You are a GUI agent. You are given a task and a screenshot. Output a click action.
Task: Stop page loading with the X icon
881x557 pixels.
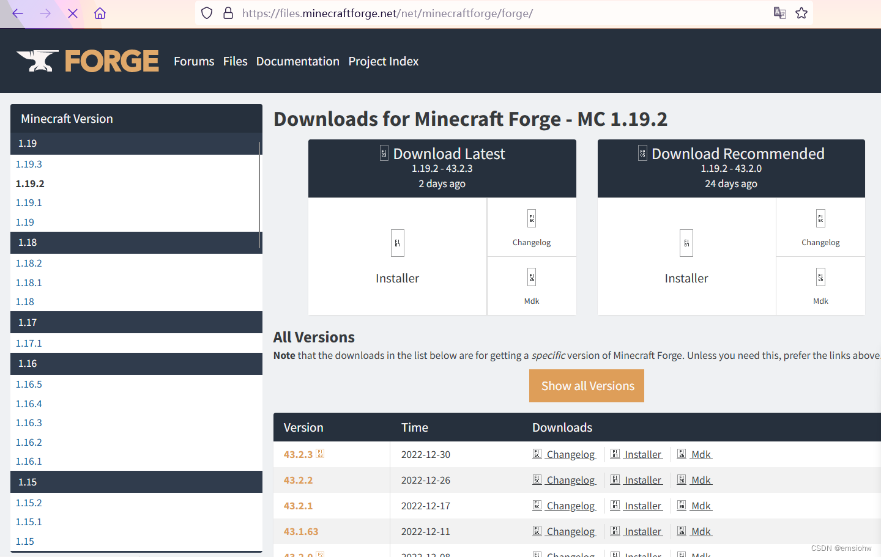tap(73, 13)
